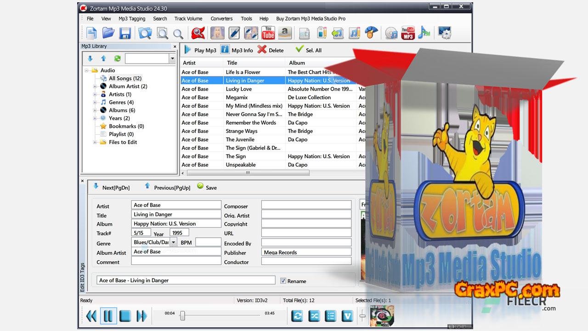This screenshot has width=588, height=331.
Task: Open the Mp3 Library search combo box dropdown
Action: pos(172,58)
